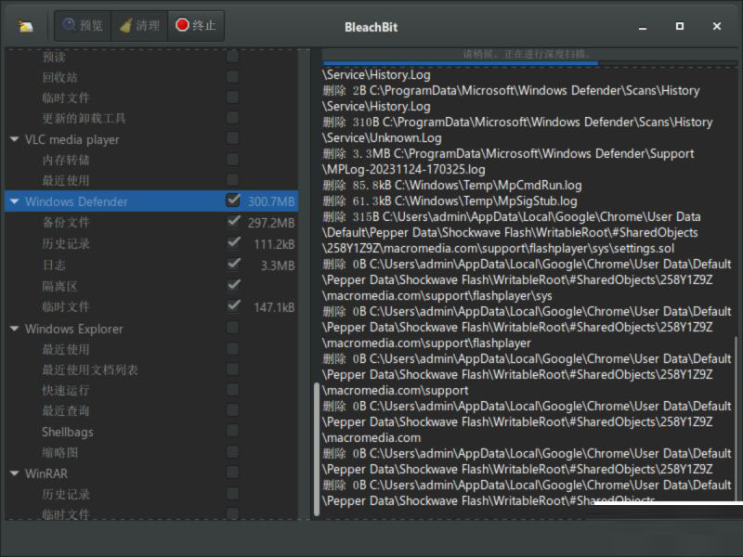Check the 快速运行 checkbox
This screenshot has height=557, width=743.
pos(233,389)
